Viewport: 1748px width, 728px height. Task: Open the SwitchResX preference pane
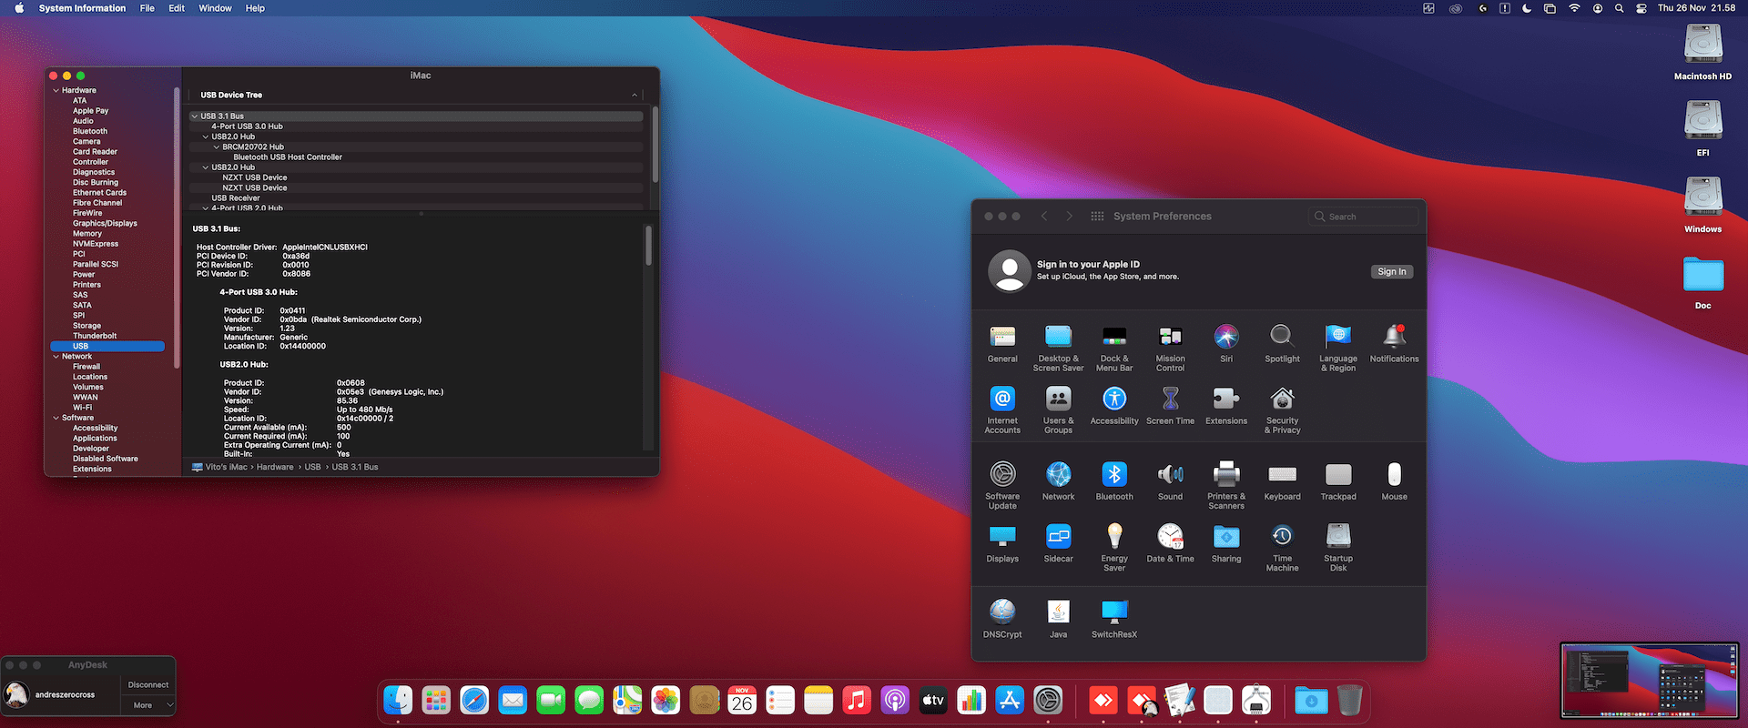pyautogui.click(x=1113, y=612)
